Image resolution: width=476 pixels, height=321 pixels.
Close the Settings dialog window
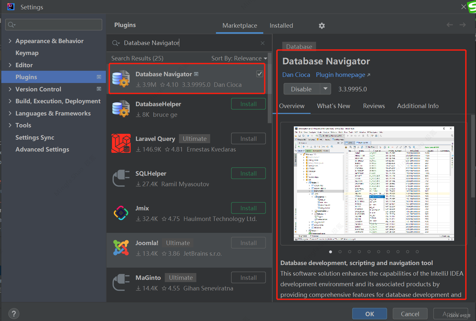[463, 7]
